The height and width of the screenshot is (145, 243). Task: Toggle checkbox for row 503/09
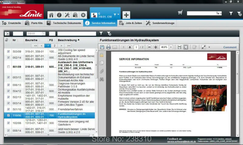(9, 51)
